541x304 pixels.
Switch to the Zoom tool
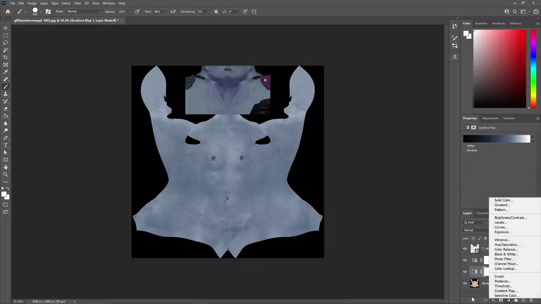pos(5,174)
